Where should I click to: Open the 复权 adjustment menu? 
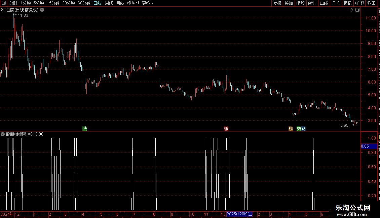pyautogui.click(x=277, y=3)
